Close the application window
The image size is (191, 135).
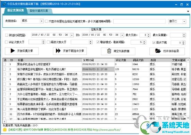click(188, 4)
